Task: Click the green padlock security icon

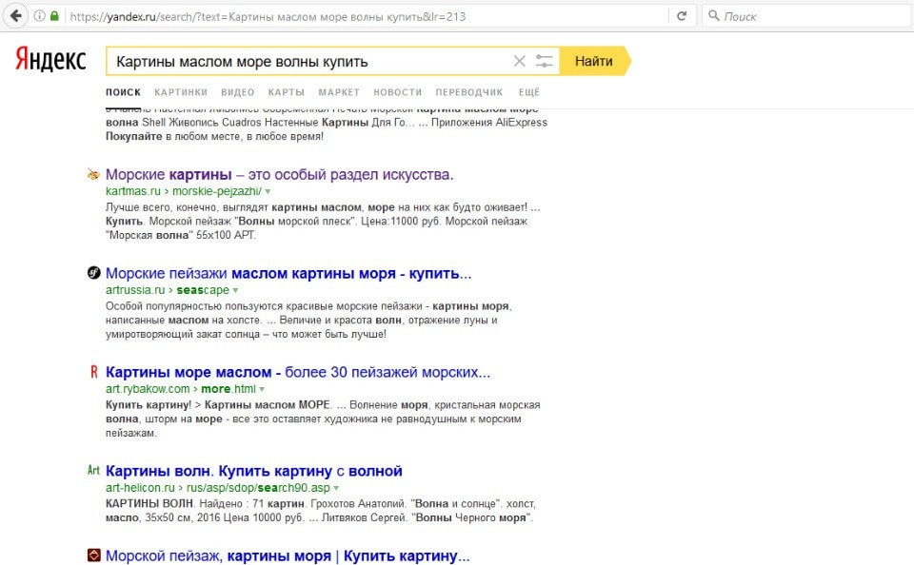Action: pos(54,17)
